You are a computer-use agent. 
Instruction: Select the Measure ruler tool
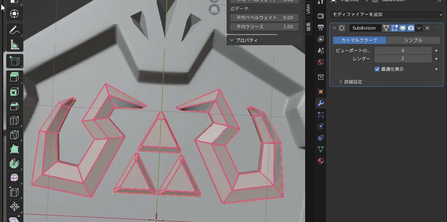pyautogui.click(x=14, y=44)
